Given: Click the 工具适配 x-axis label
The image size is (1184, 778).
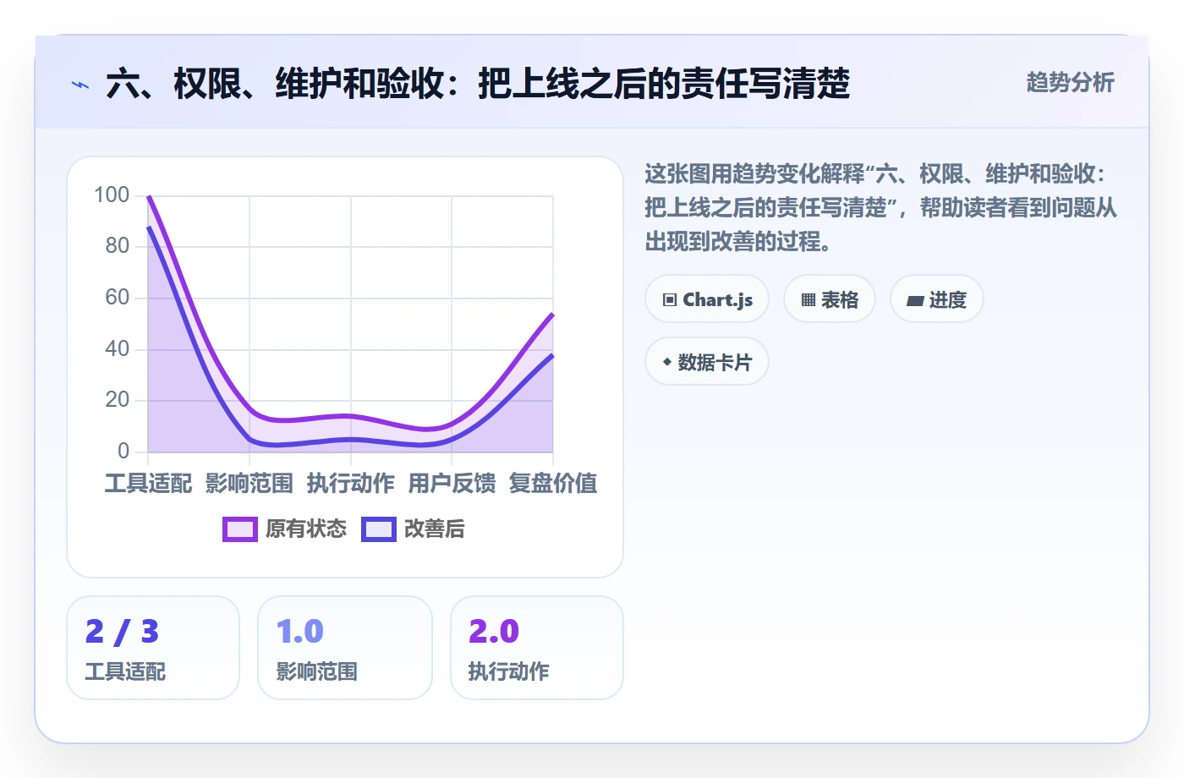Looking at the screenshot, I should pos(149,484).
